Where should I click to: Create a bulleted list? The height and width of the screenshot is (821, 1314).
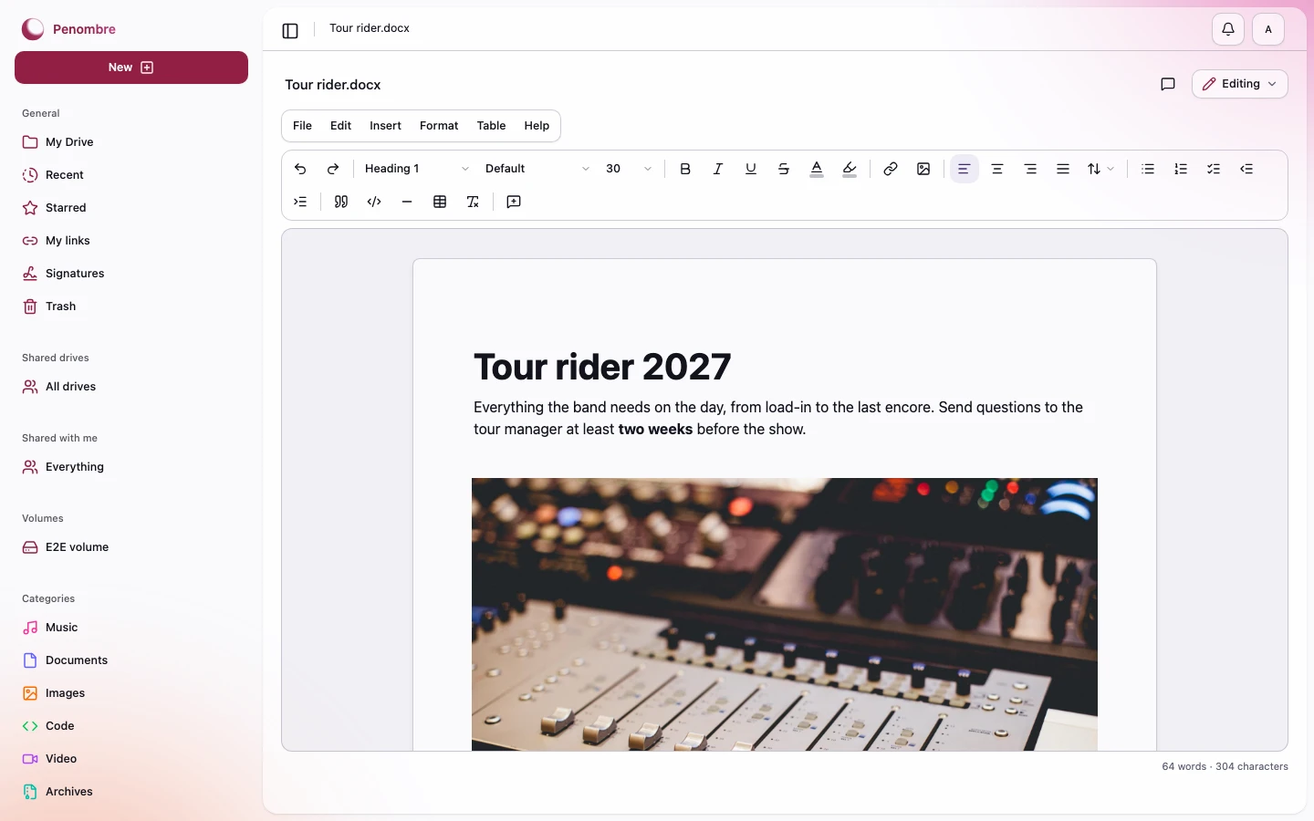tap(1148, 169)
